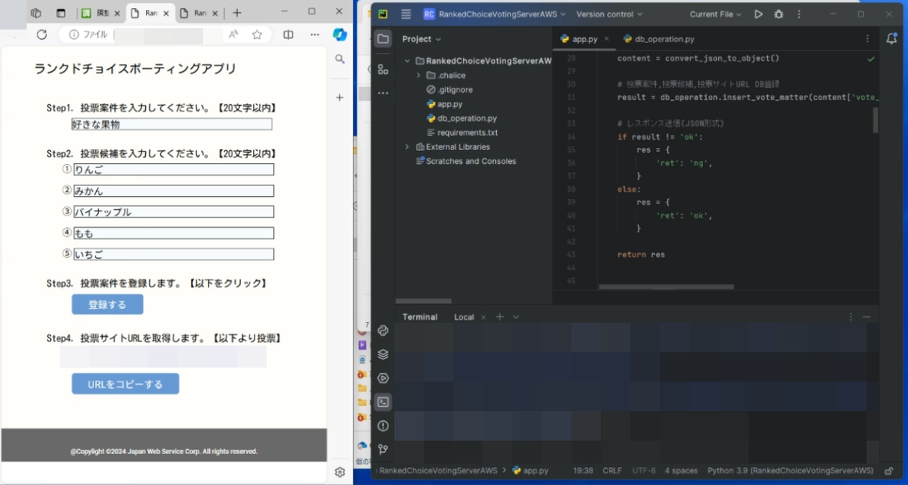The height and width of the screenshot is (485, 908).
Task: Expand the .chalice folder
Action: [x=418, y=75]
